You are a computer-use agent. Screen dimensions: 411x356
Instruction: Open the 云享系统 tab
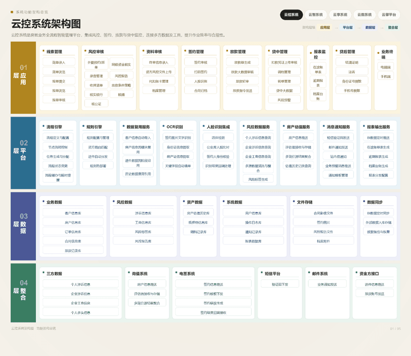click(x=340, y=15)
